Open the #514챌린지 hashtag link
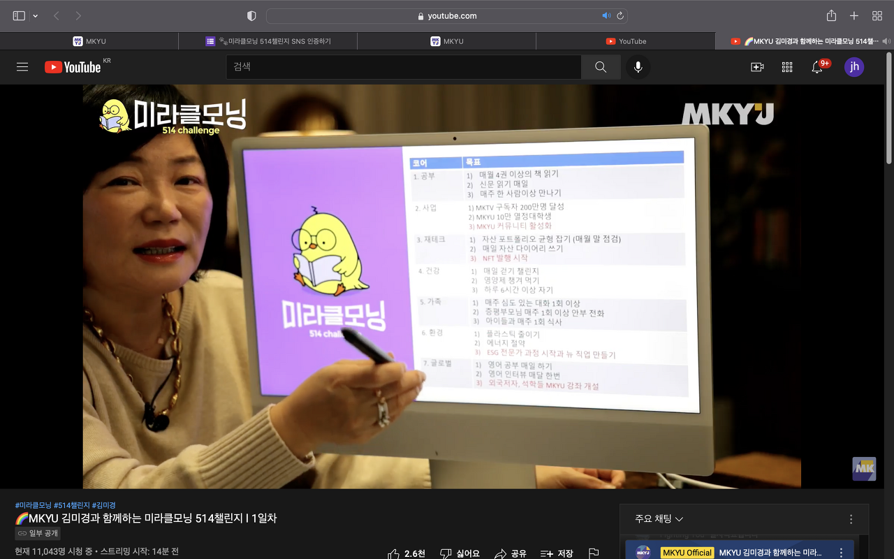894x559 pixels. click(x=71, y=505)
